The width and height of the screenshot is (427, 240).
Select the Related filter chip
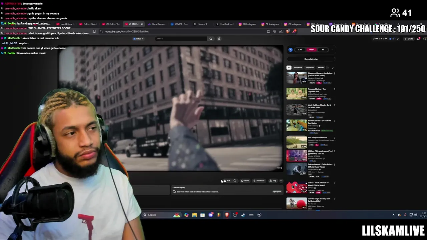pyautogui.click(x=321, y=67)
